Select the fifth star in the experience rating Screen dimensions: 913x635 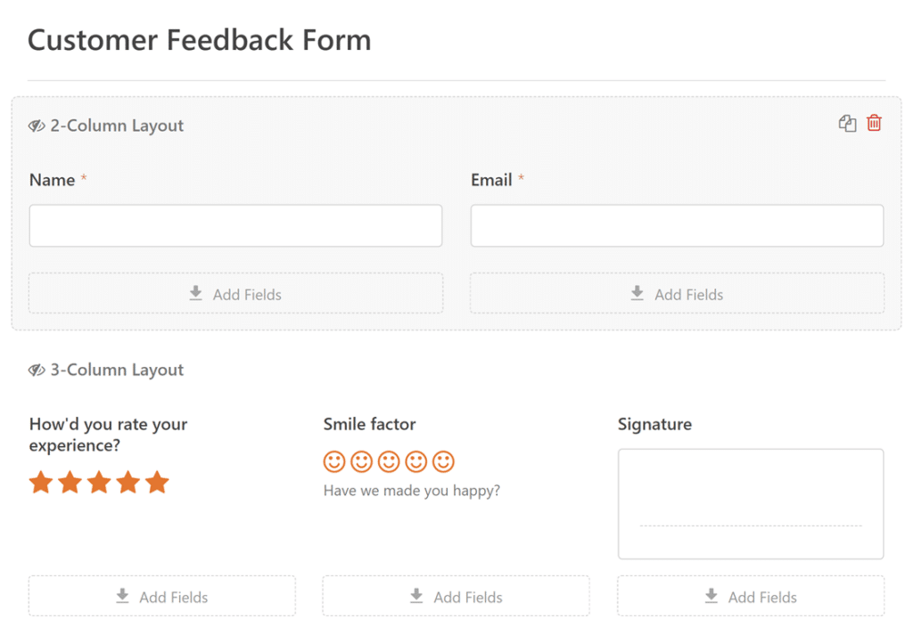[x=157, y=482]
